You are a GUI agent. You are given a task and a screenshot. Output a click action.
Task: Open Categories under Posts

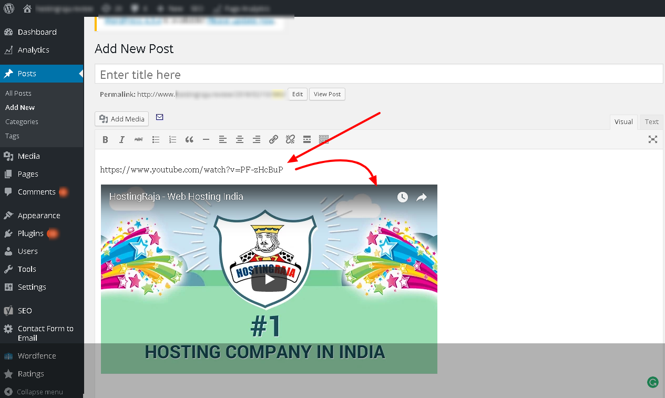tap(22, 121)
